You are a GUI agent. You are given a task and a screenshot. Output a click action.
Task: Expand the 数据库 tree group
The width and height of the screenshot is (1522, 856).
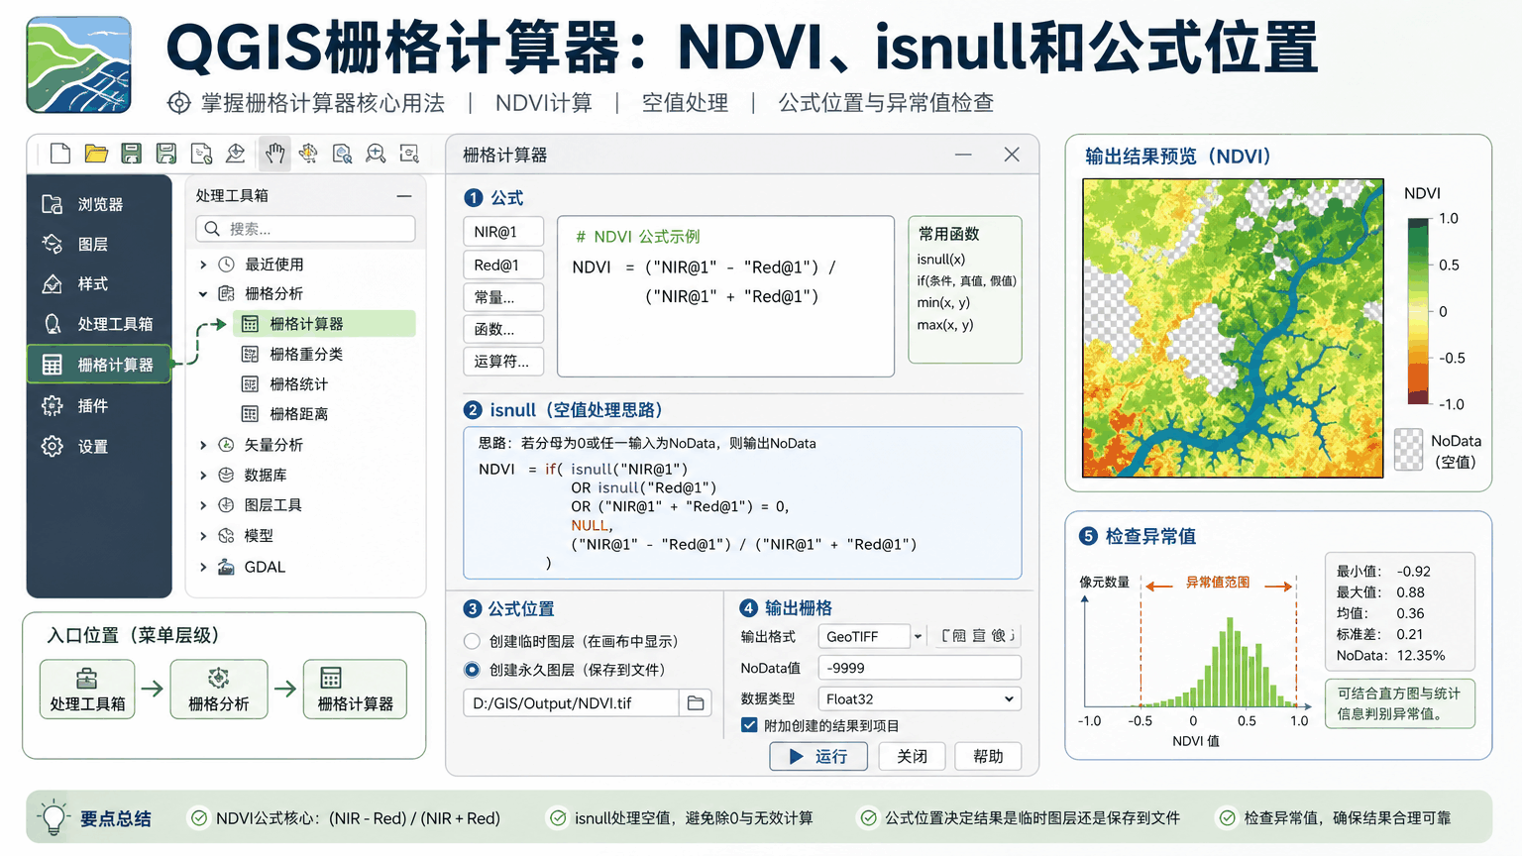(203, 476)
